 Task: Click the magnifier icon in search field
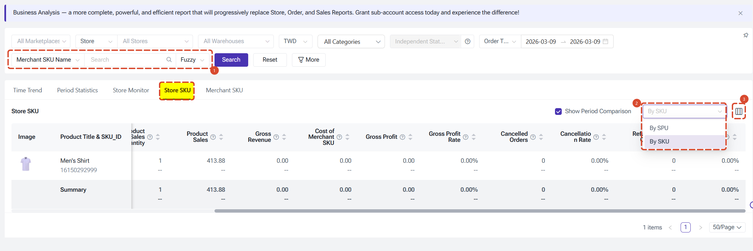click(169, 60)
